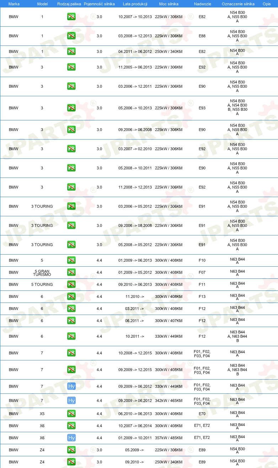Click the Model column header
This screenshot has height=468, width=278.
click(42, 4)
